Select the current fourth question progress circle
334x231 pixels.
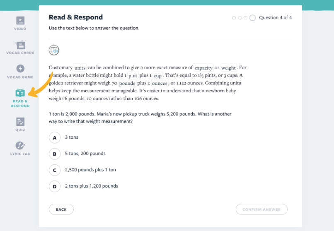[252, 18]
